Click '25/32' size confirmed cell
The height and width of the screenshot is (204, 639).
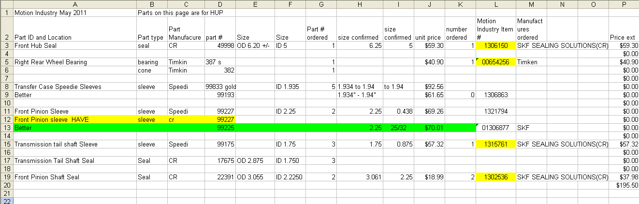pyautogui.click(x=398, y=128)
